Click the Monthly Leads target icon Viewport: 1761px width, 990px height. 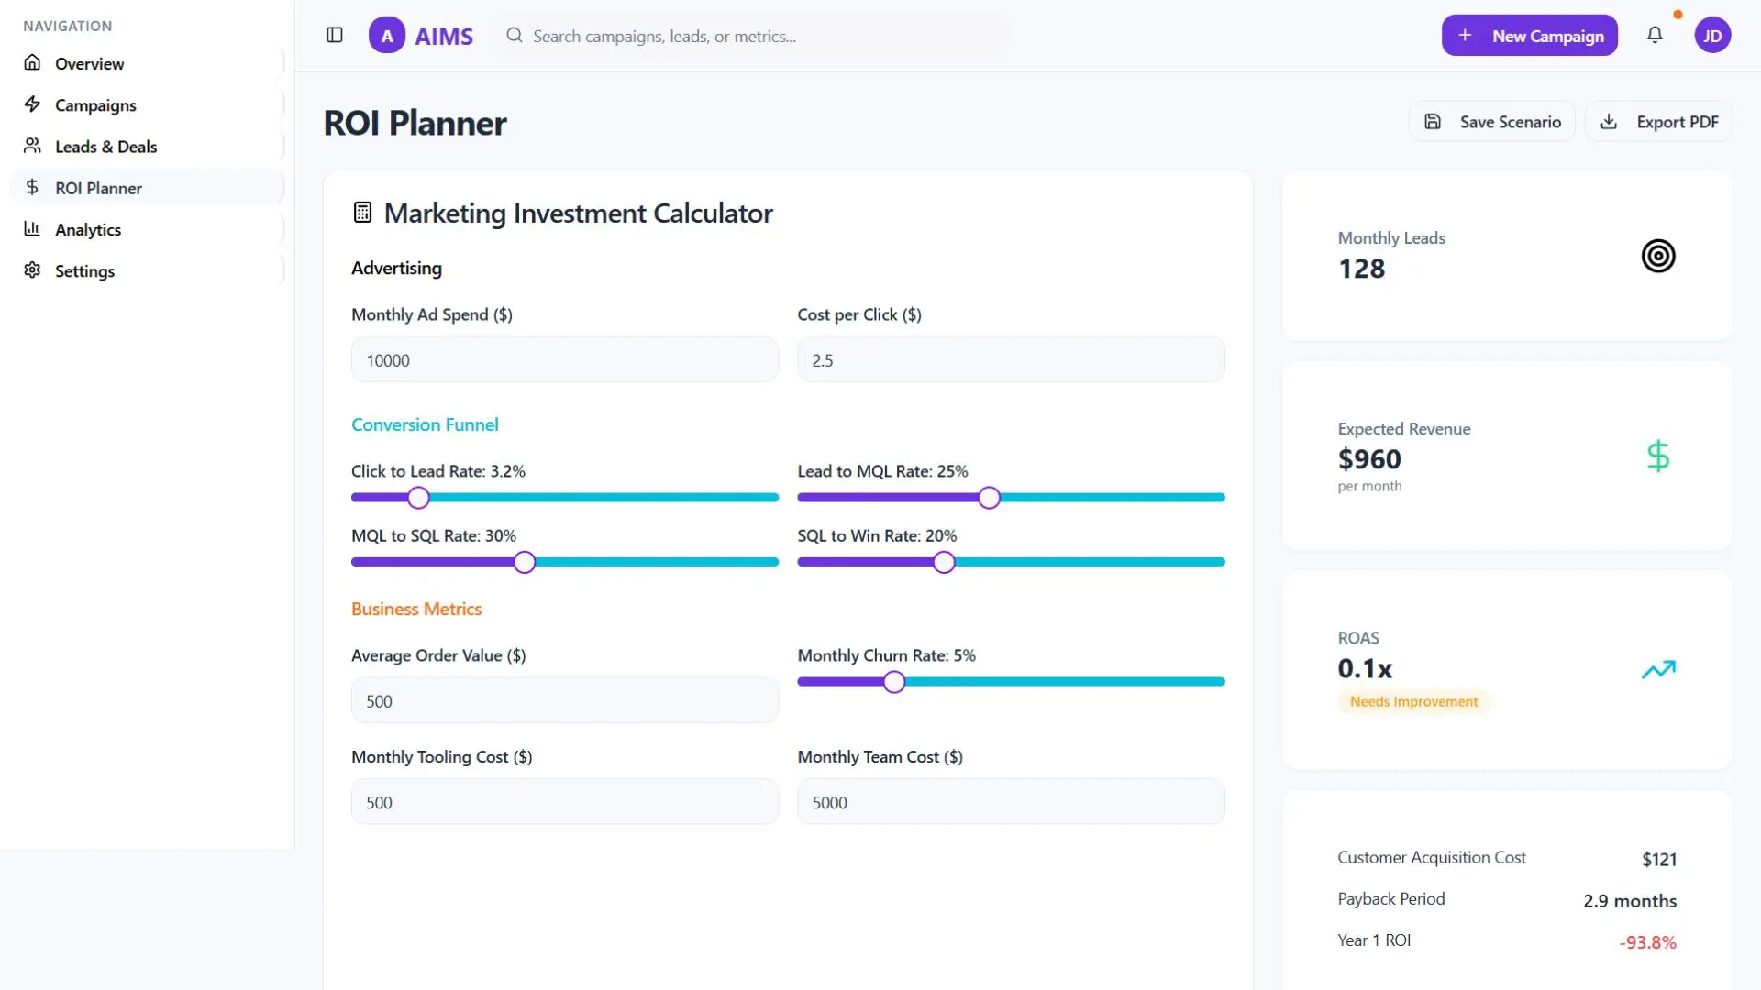pos(1658,256)
